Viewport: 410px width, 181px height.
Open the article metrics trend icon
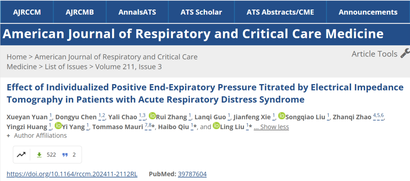[21, 154]
